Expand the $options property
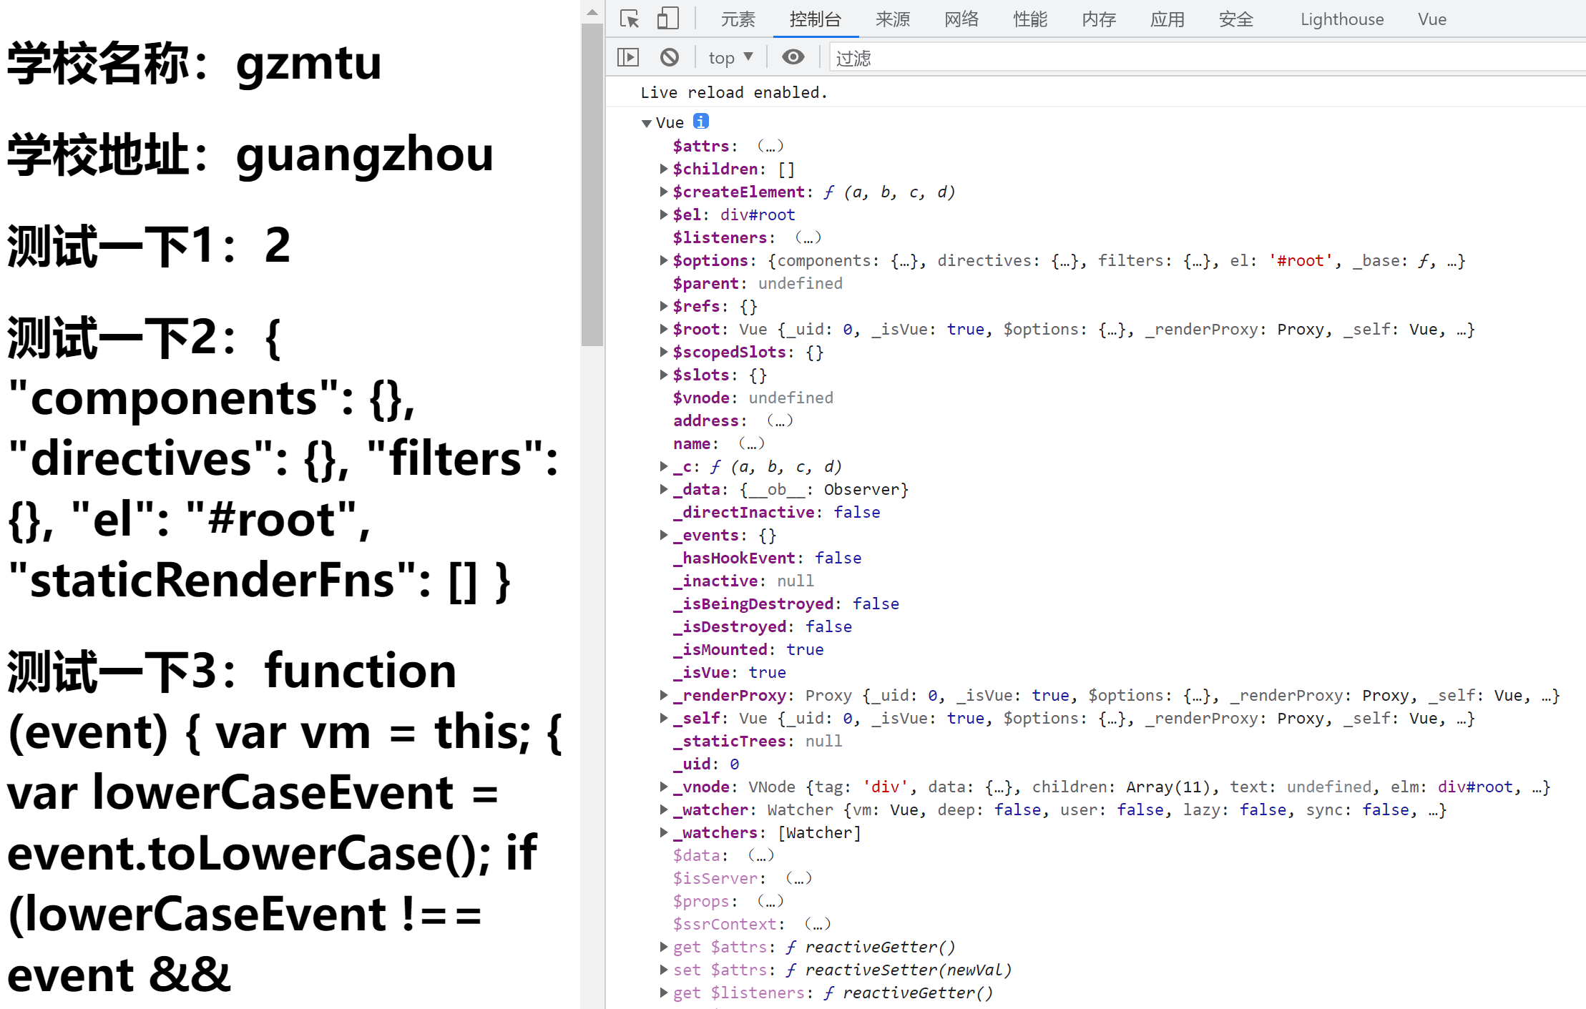 point(663,260)
